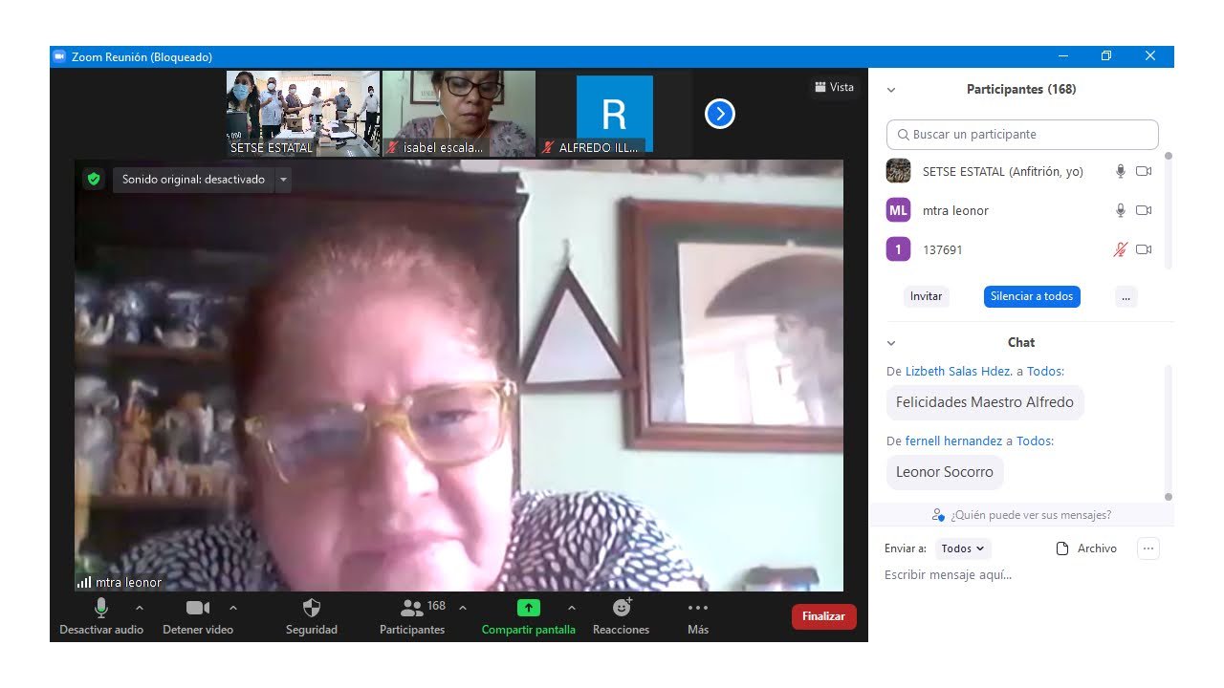Open Participantes panel from toolbar
This screenshot has height=688, width=1224.
412,616
